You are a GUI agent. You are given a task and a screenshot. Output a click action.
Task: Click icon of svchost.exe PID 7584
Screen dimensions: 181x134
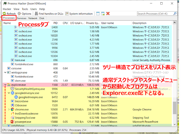16,31
